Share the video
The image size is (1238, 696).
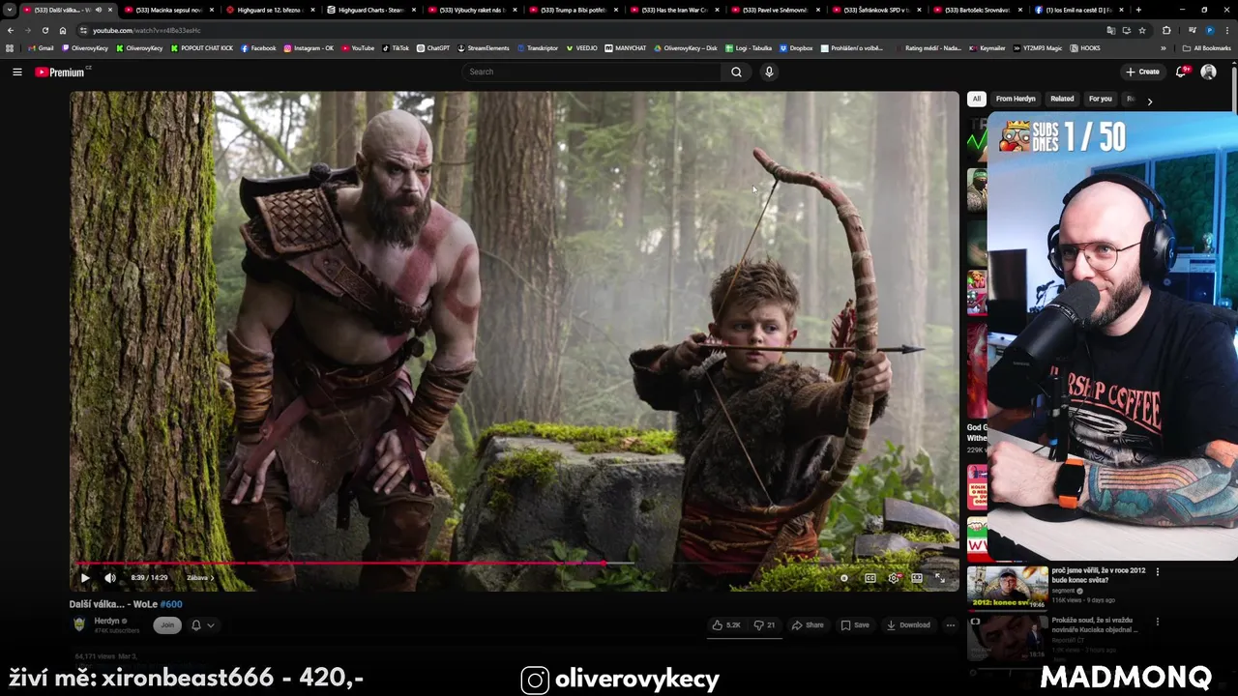point(808,625)
